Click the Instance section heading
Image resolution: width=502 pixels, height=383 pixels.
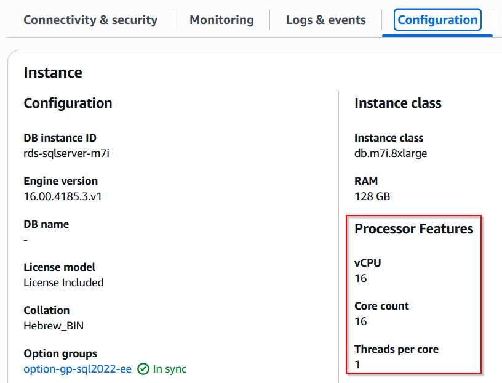point(53,73)
